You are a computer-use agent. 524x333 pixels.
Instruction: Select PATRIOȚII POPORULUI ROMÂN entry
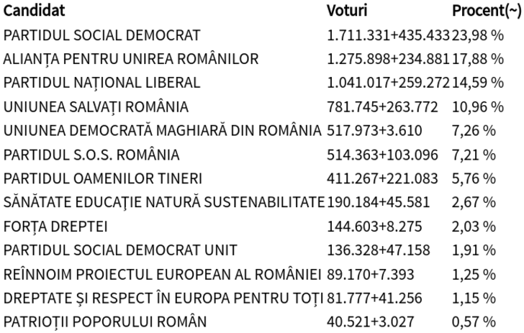tap(104, 321)
